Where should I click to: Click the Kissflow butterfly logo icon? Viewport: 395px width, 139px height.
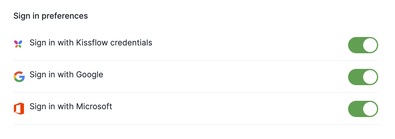(19, 44)
